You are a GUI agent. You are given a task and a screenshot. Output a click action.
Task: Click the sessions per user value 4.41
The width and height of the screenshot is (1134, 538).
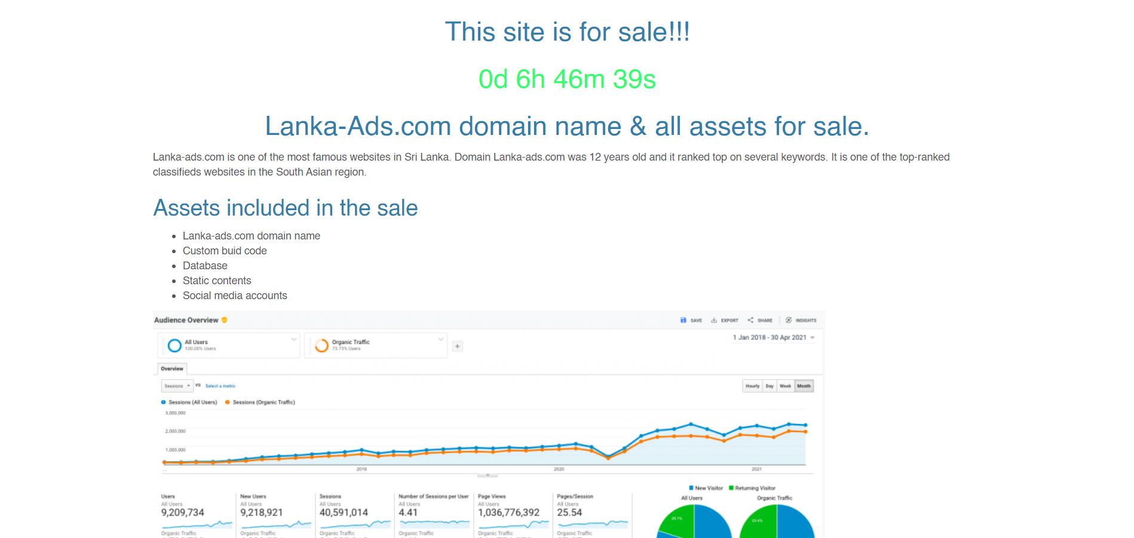point(408,512)
